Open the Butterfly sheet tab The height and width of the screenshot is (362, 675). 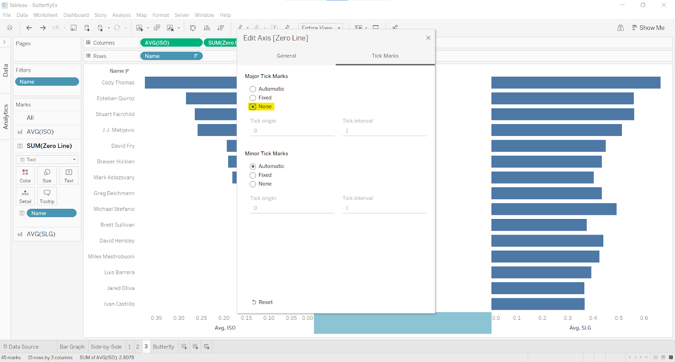click(163, 347)
